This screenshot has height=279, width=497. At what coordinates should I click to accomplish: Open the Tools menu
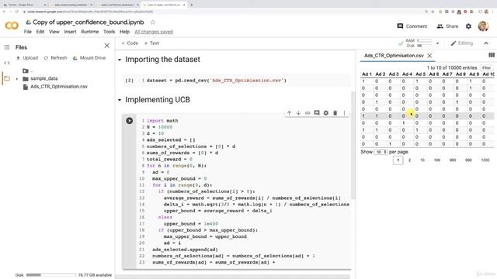pyautogui.click(x=109, y=32)
